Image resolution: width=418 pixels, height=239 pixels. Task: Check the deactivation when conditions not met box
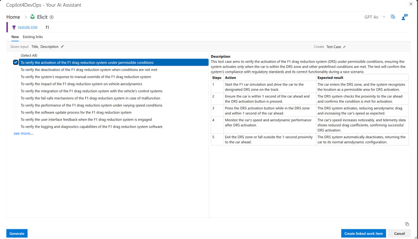click(16, 69)
